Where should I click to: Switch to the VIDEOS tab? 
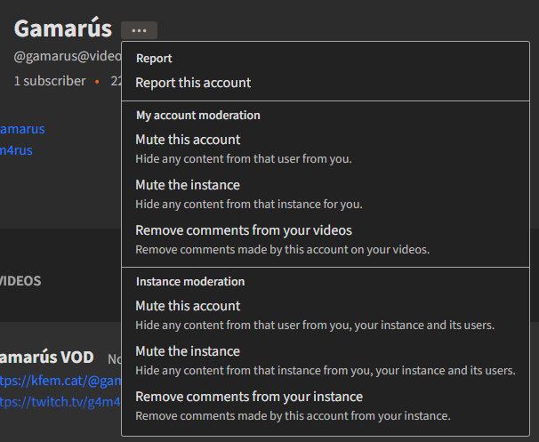point(20,281)
